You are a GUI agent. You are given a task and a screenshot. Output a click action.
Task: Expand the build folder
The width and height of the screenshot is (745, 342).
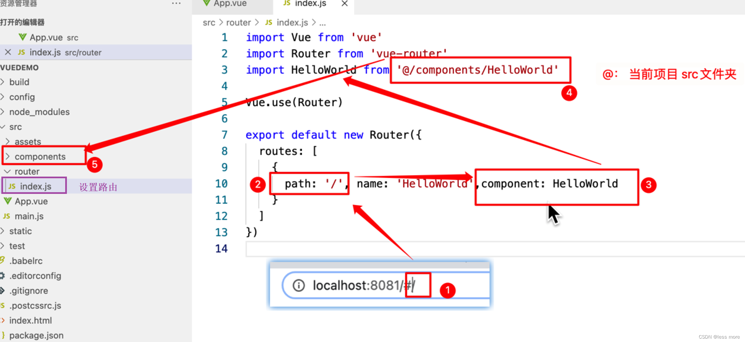tap(19, 82)
